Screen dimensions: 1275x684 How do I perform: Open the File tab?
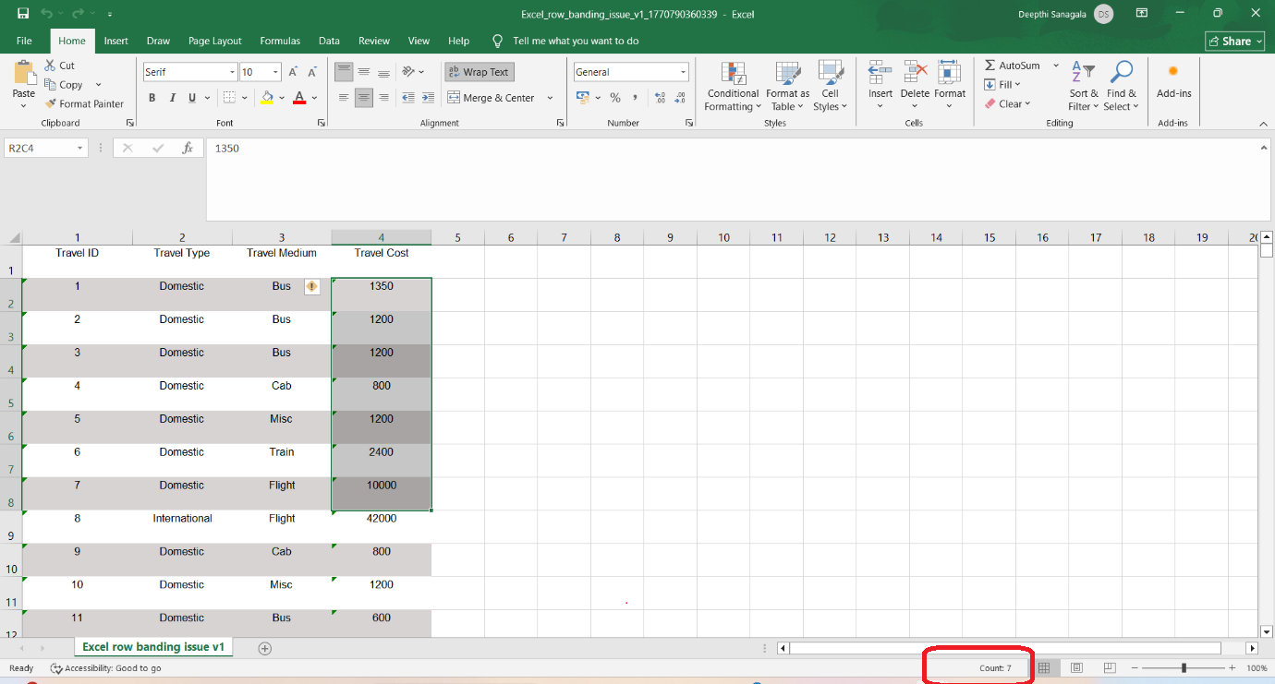pyautogui.click(x=24, y=41)
